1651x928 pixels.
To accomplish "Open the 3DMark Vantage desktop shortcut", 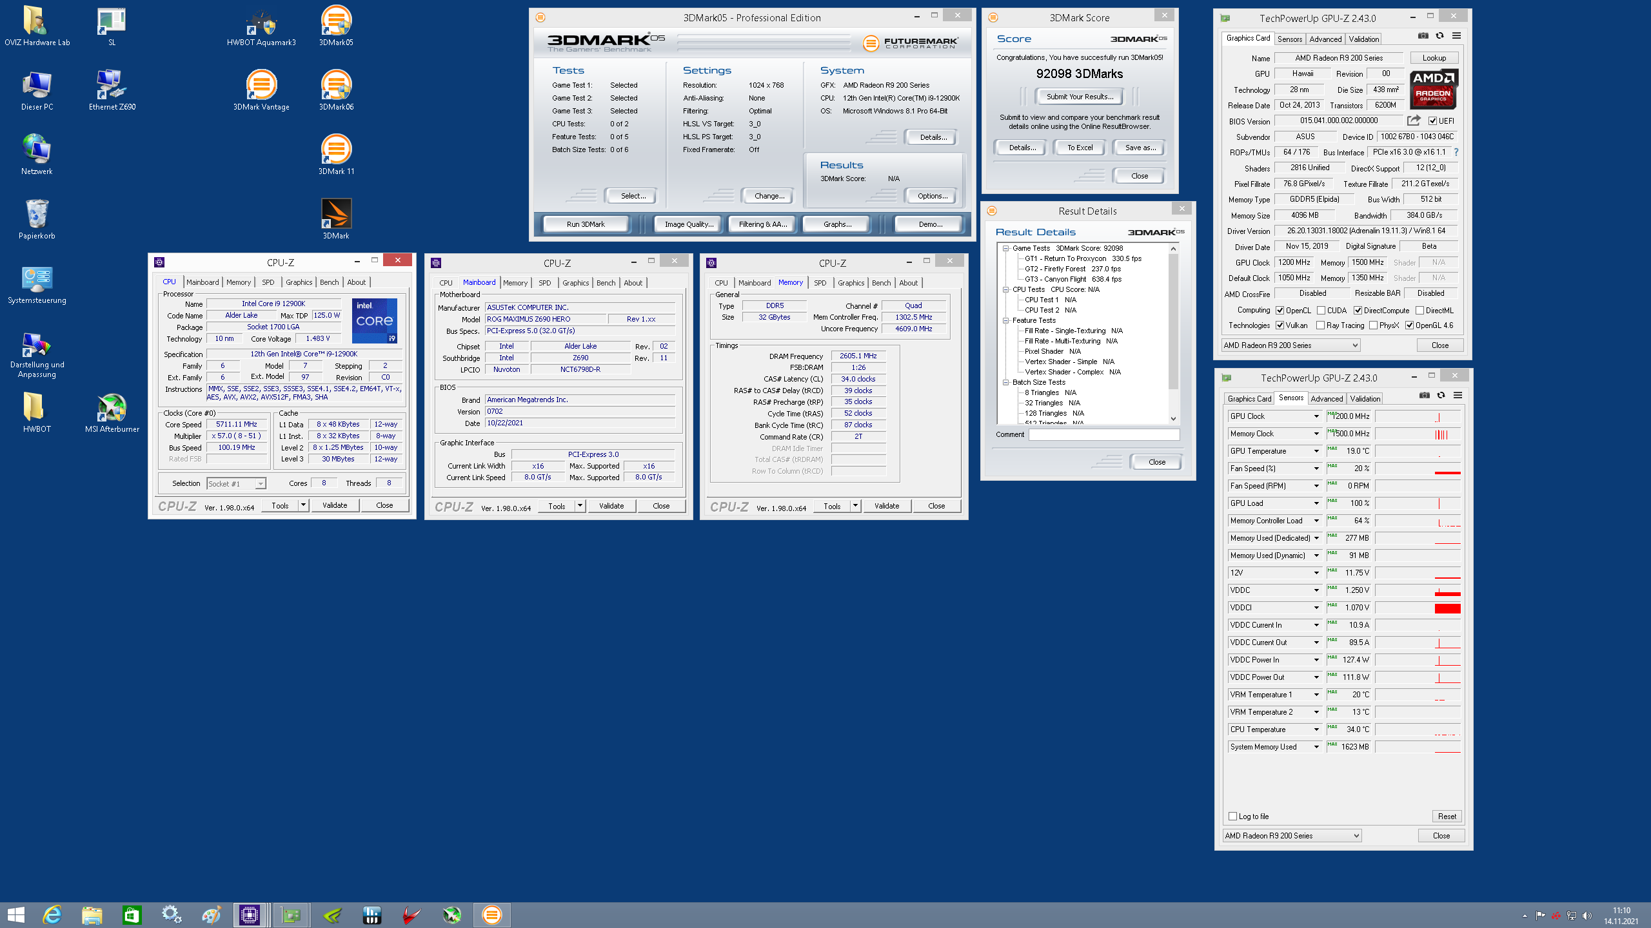I will click(x=261, y=90).
